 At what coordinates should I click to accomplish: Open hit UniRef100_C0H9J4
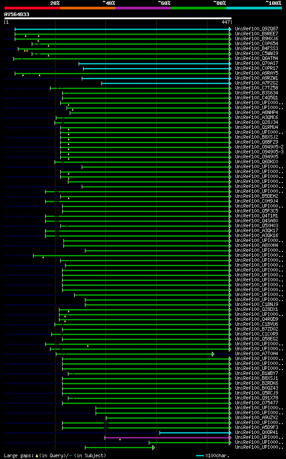point(257,201)
